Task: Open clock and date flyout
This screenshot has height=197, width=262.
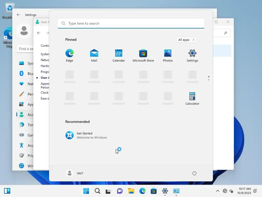Action: pyautogui.click(x=244, y=191)
